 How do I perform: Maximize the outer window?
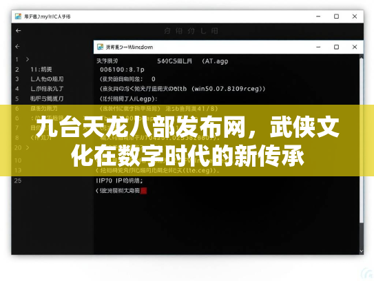(x=336, y=17)
